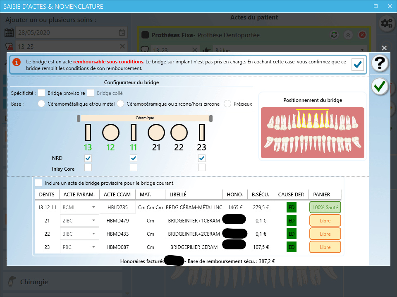Click the question mark help icon
This screenshot has width=397, height=297.
(380, 63)
